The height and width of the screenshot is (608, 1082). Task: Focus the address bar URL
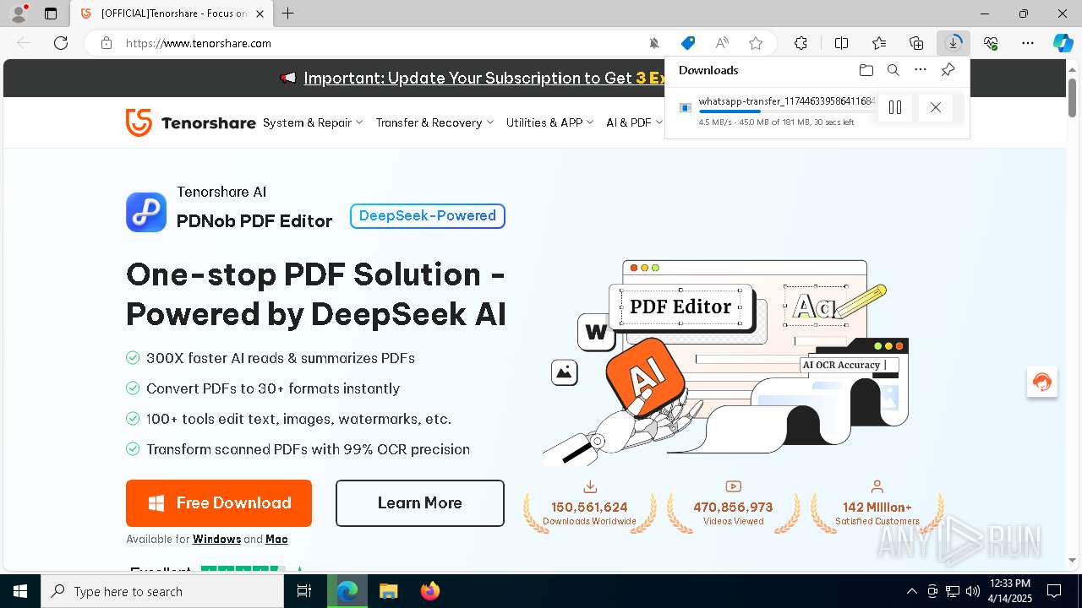click(199, 43)
